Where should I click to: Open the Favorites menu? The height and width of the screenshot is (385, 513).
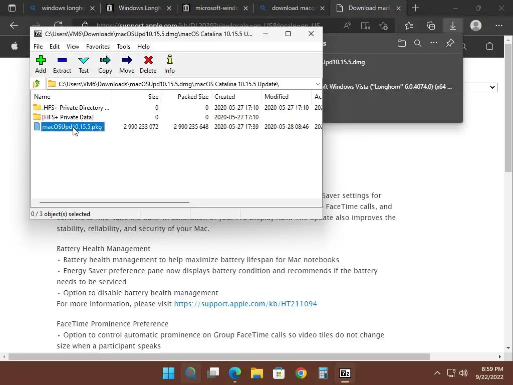[x=98, y=47]
